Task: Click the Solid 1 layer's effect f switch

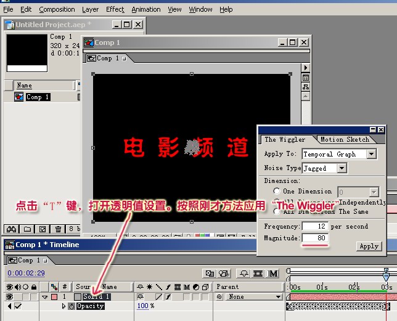Action: tap(168, 297)
